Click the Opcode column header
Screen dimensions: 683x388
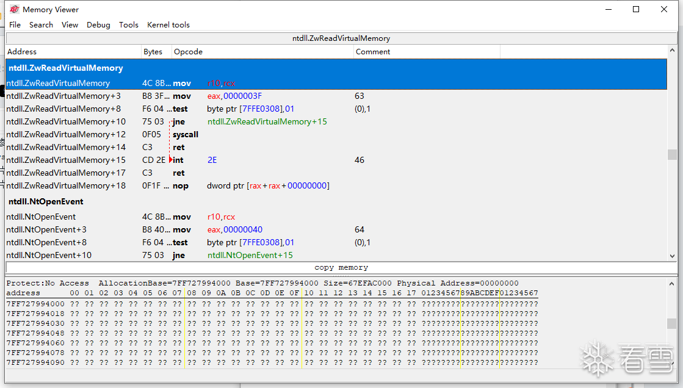pos(188,52)
